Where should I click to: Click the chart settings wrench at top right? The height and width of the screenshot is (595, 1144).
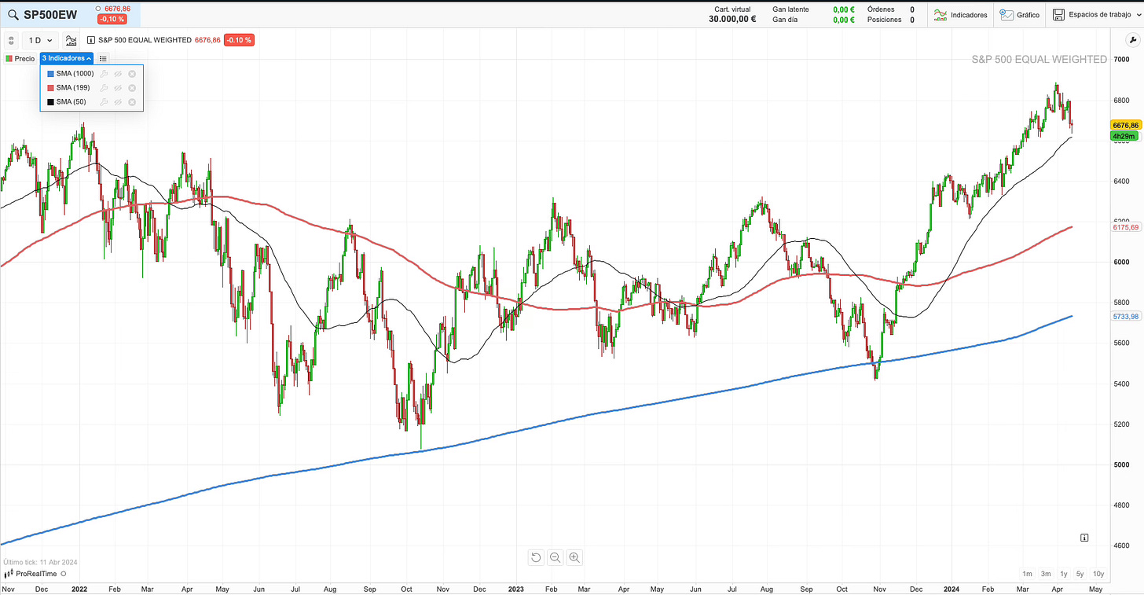pos(1132,40)
